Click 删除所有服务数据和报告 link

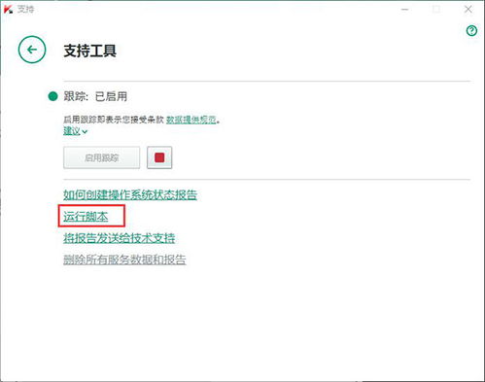(x=124, y=260)
